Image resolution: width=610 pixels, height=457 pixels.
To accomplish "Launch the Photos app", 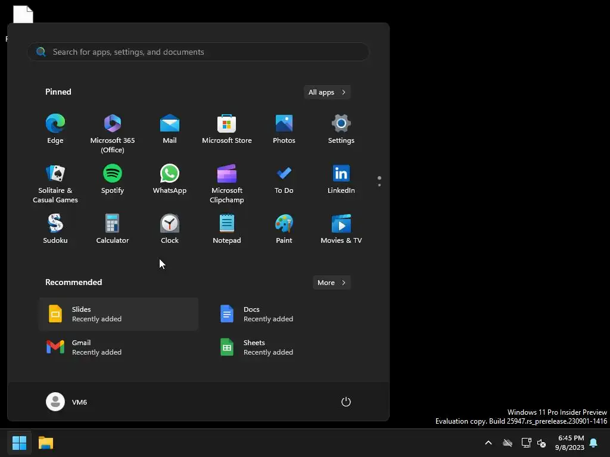I will tap(284, 129).
